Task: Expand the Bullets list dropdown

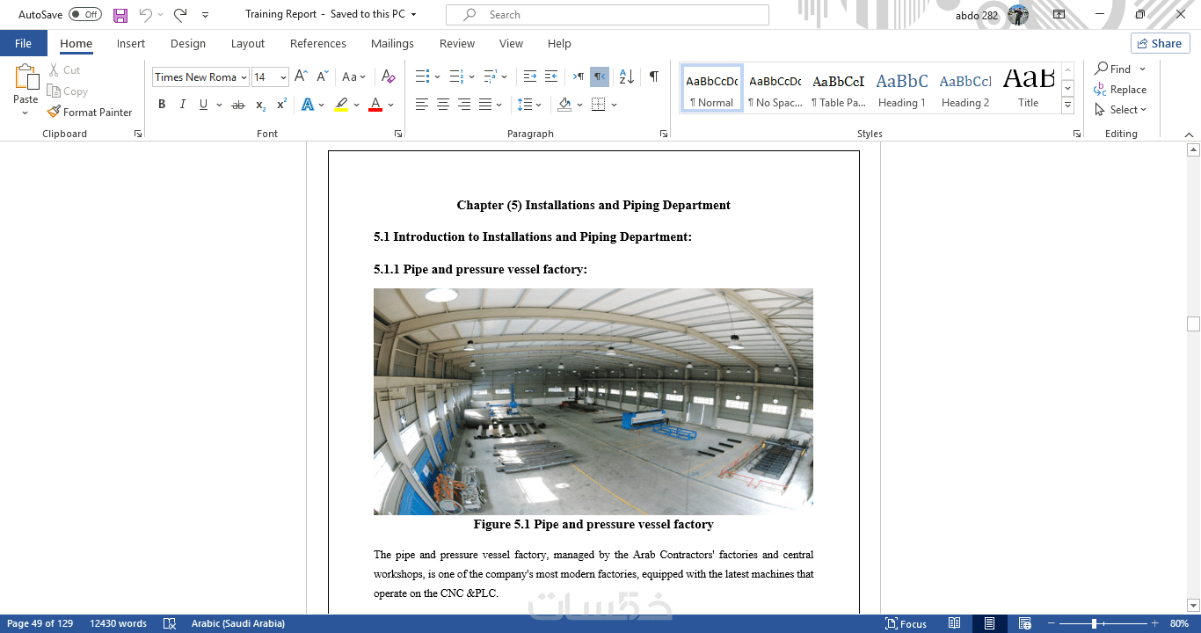Action: 438,77
